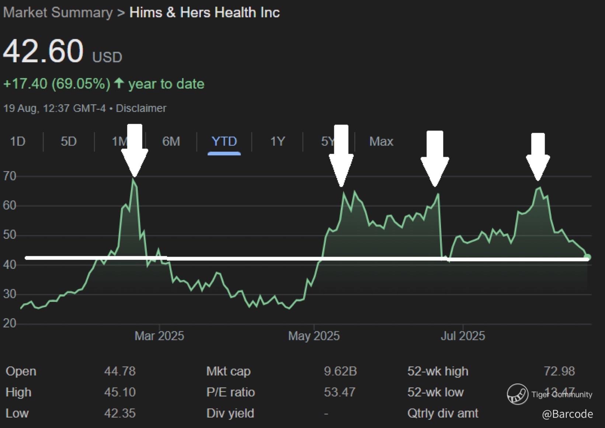Select the YTD range tab
Viewport: 605px width, 428px height.
pyautogui.click(x=224, y=141)
